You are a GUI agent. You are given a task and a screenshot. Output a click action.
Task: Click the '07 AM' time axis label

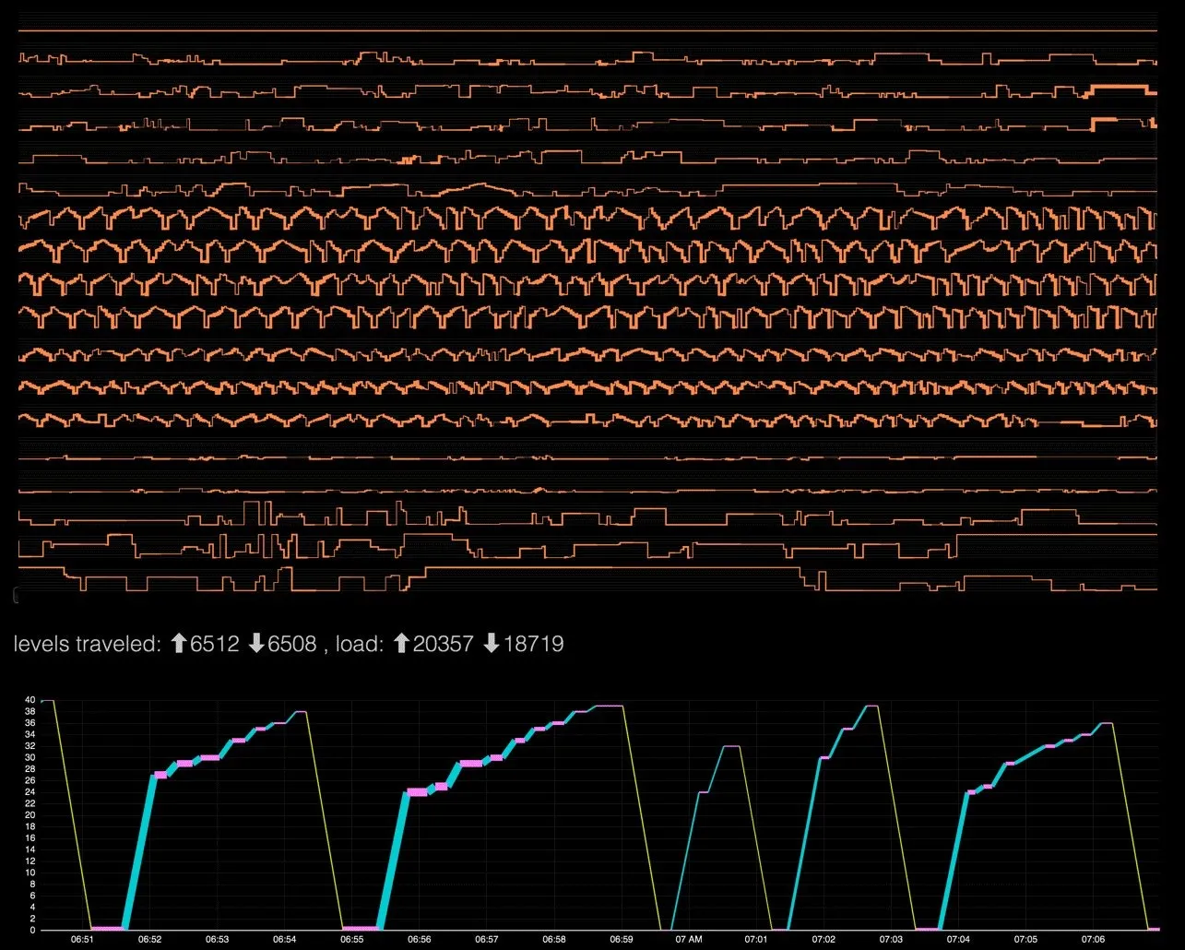689,940
